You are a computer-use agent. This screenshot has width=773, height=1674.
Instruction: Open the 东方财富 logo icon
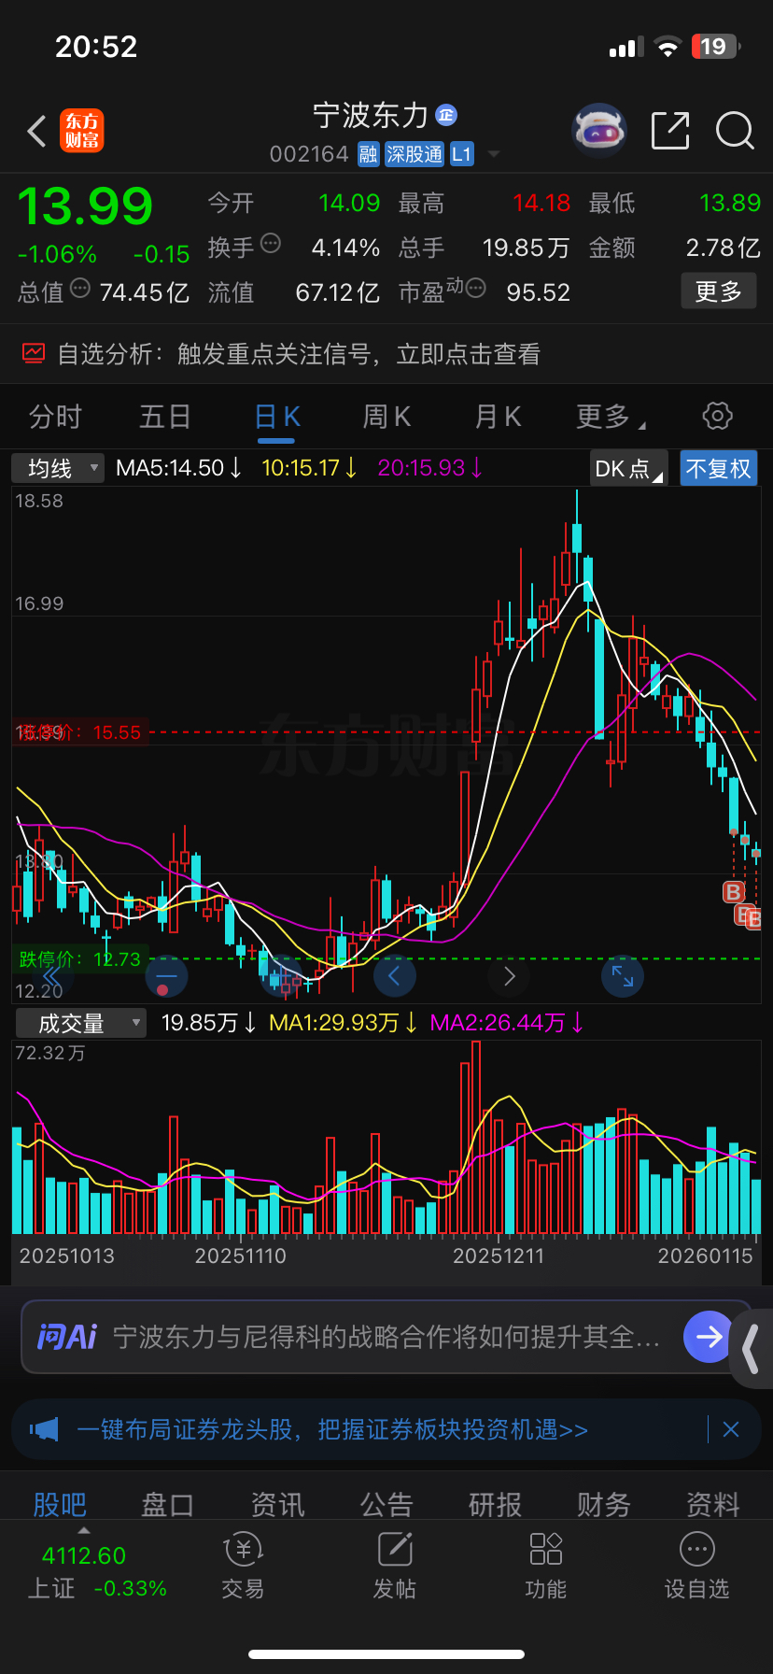tap(82, 131)
